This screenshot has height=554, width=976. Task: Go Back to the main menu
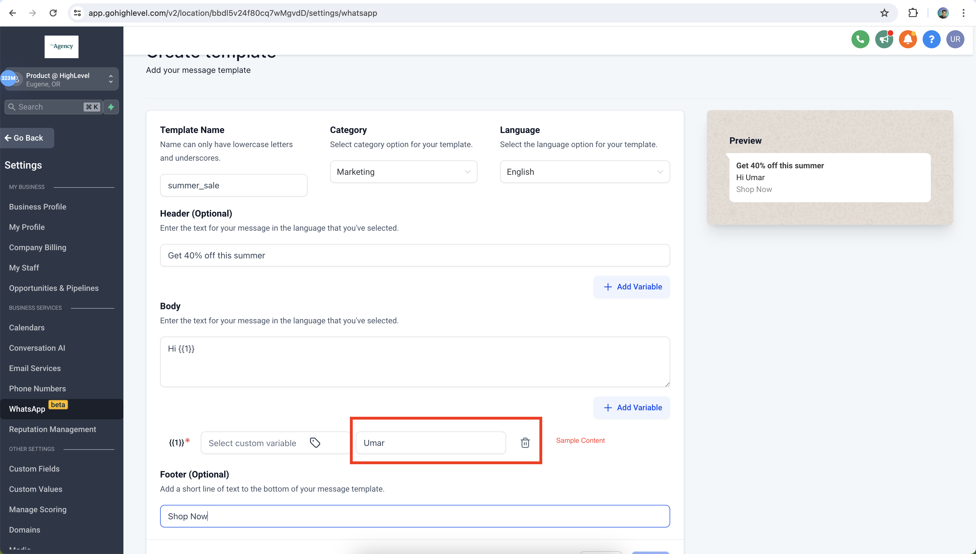(x=27, y=138)
